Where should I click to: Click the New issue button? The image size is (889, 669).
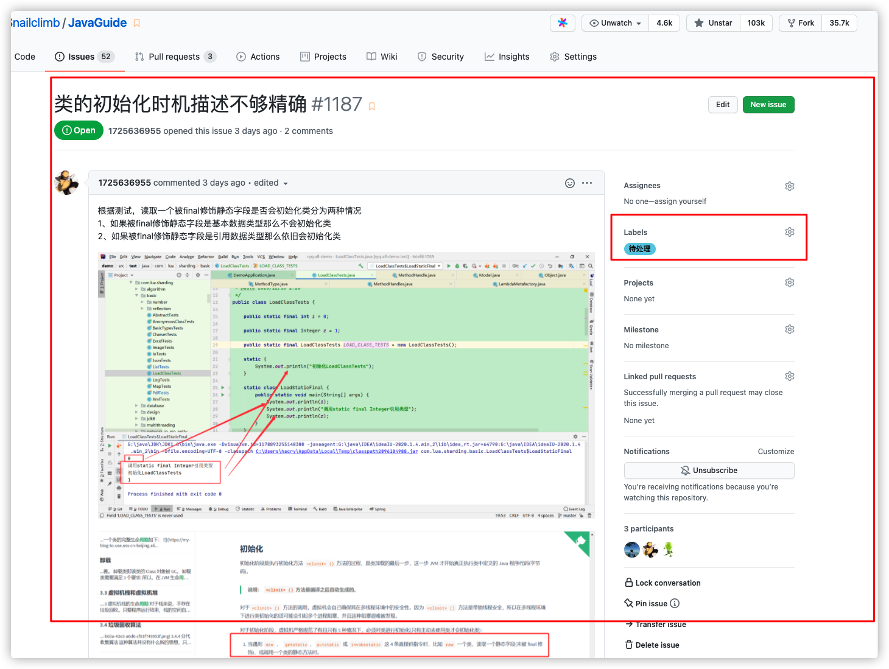click(768, 105)
